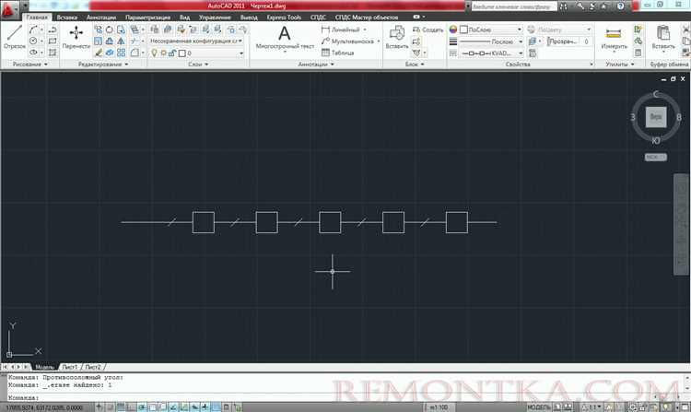Toggle layer on/off lightbulb icon
691x412 pixels.
(154, 53)
